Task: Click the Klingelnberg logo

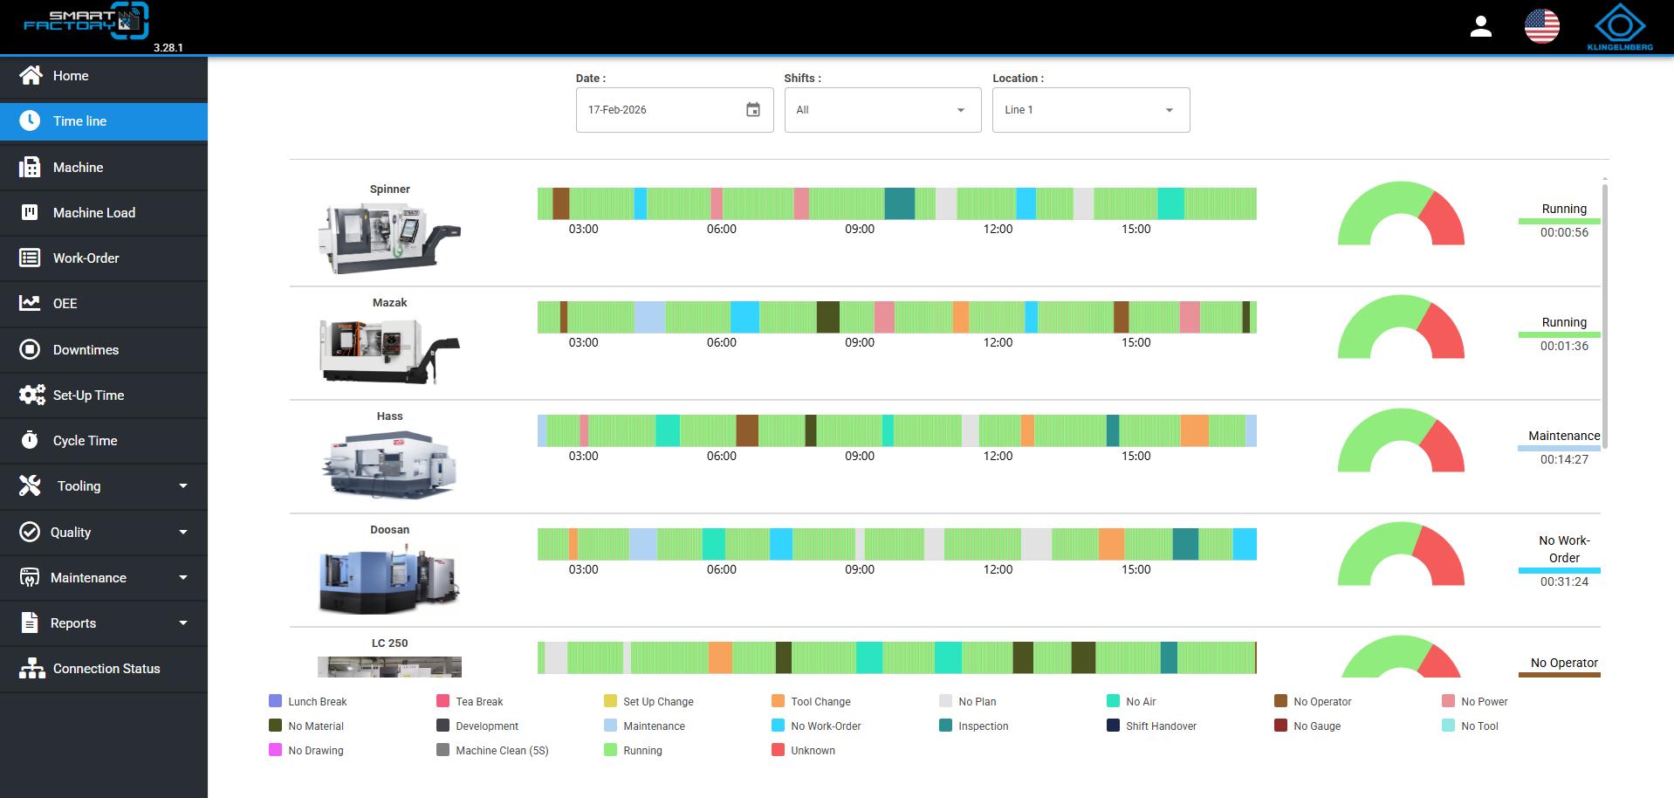Action: pyautogui.click(x=1620, y=27)
